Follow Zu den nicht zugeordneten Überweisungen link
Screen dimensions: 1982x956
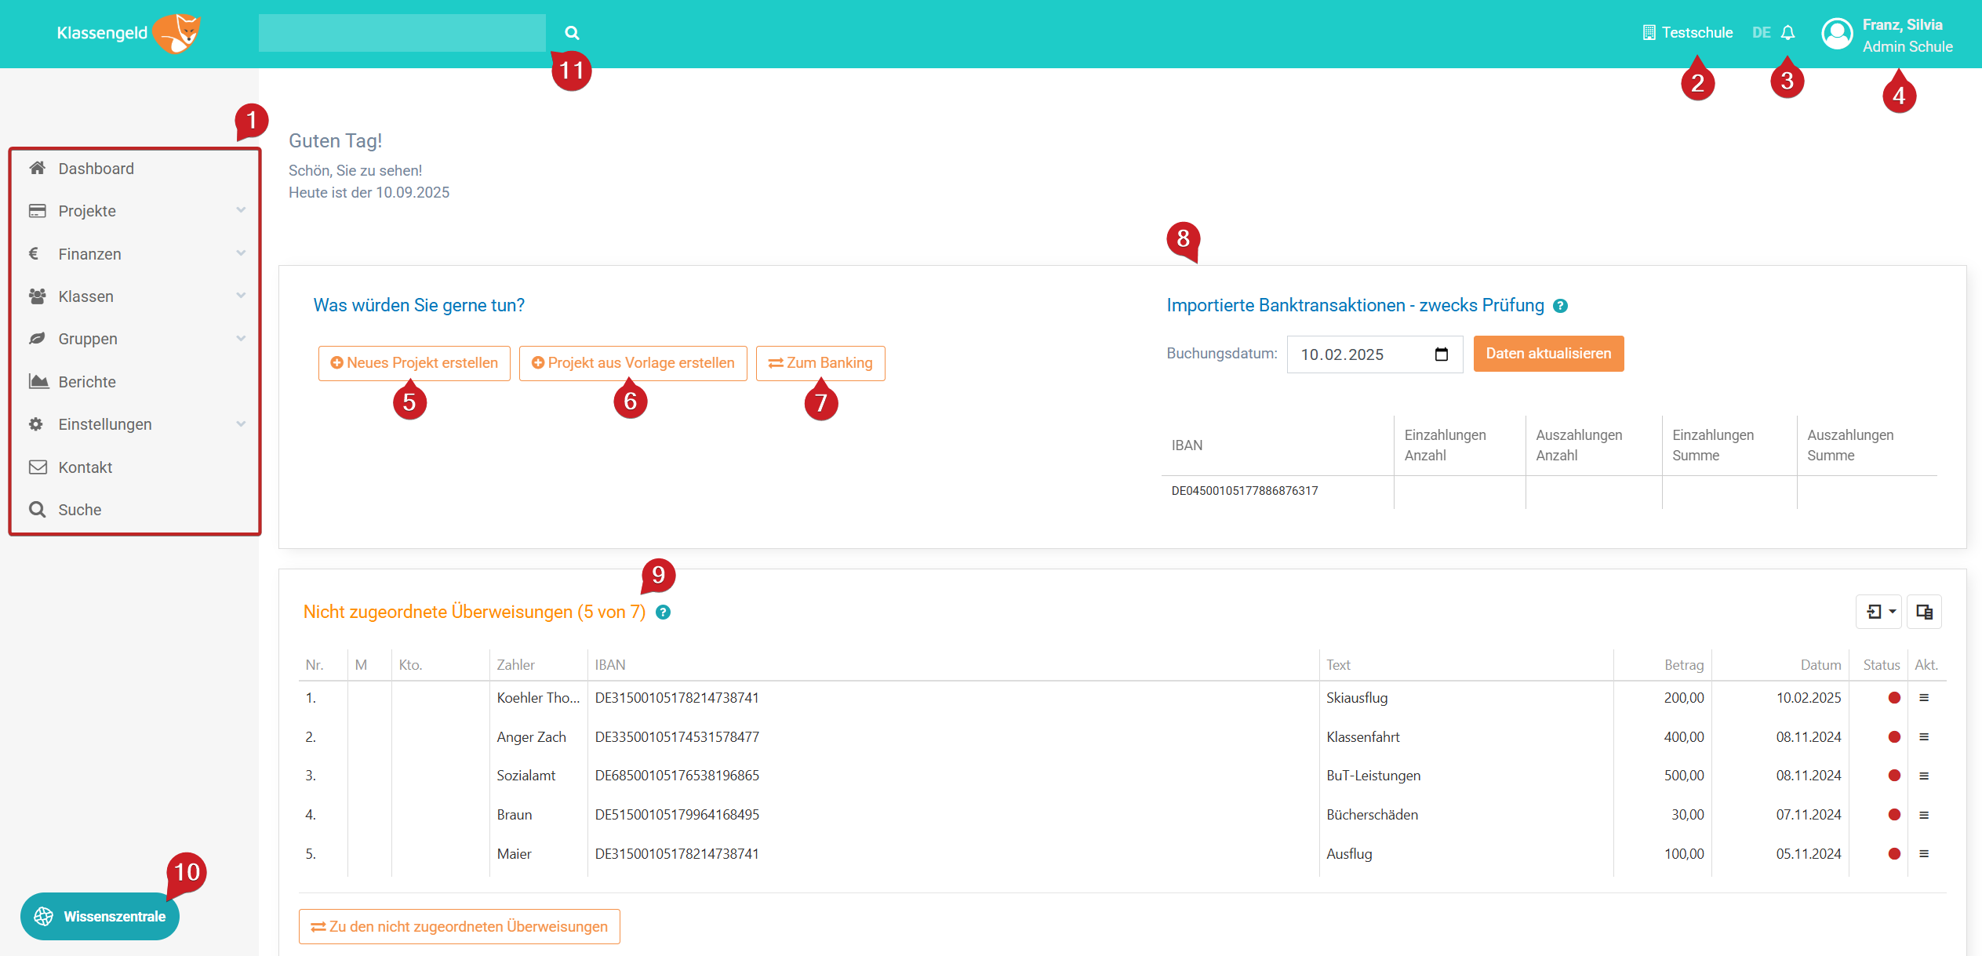[460, 927]
